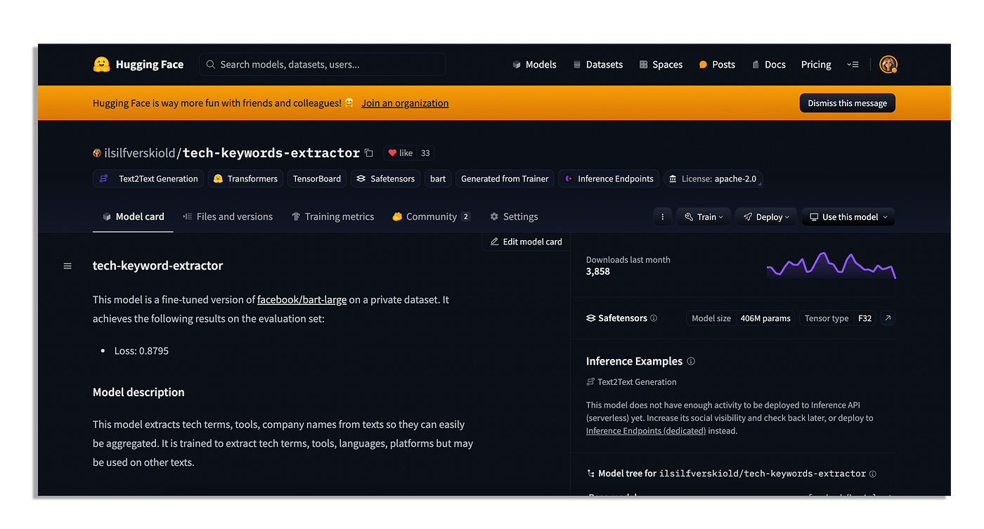Viewport: 984px width, 529px height.
Task: Expand the Train dropdown
Action: [x=704, y=217]
